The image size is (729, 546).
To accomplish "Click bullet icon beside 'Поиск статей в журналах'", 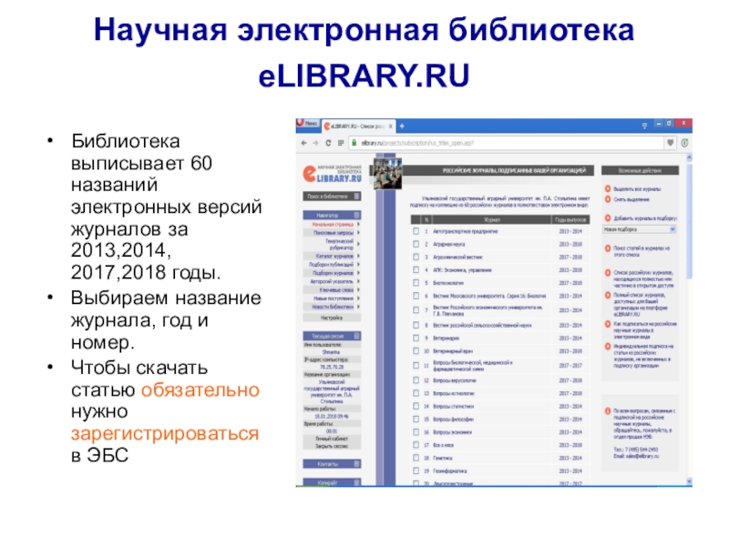I will pos(608,248).
